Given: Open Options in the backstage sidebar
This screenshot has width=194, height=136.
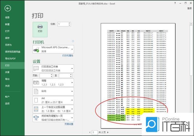Looking at the screenshot, I should tap(7, 103).
